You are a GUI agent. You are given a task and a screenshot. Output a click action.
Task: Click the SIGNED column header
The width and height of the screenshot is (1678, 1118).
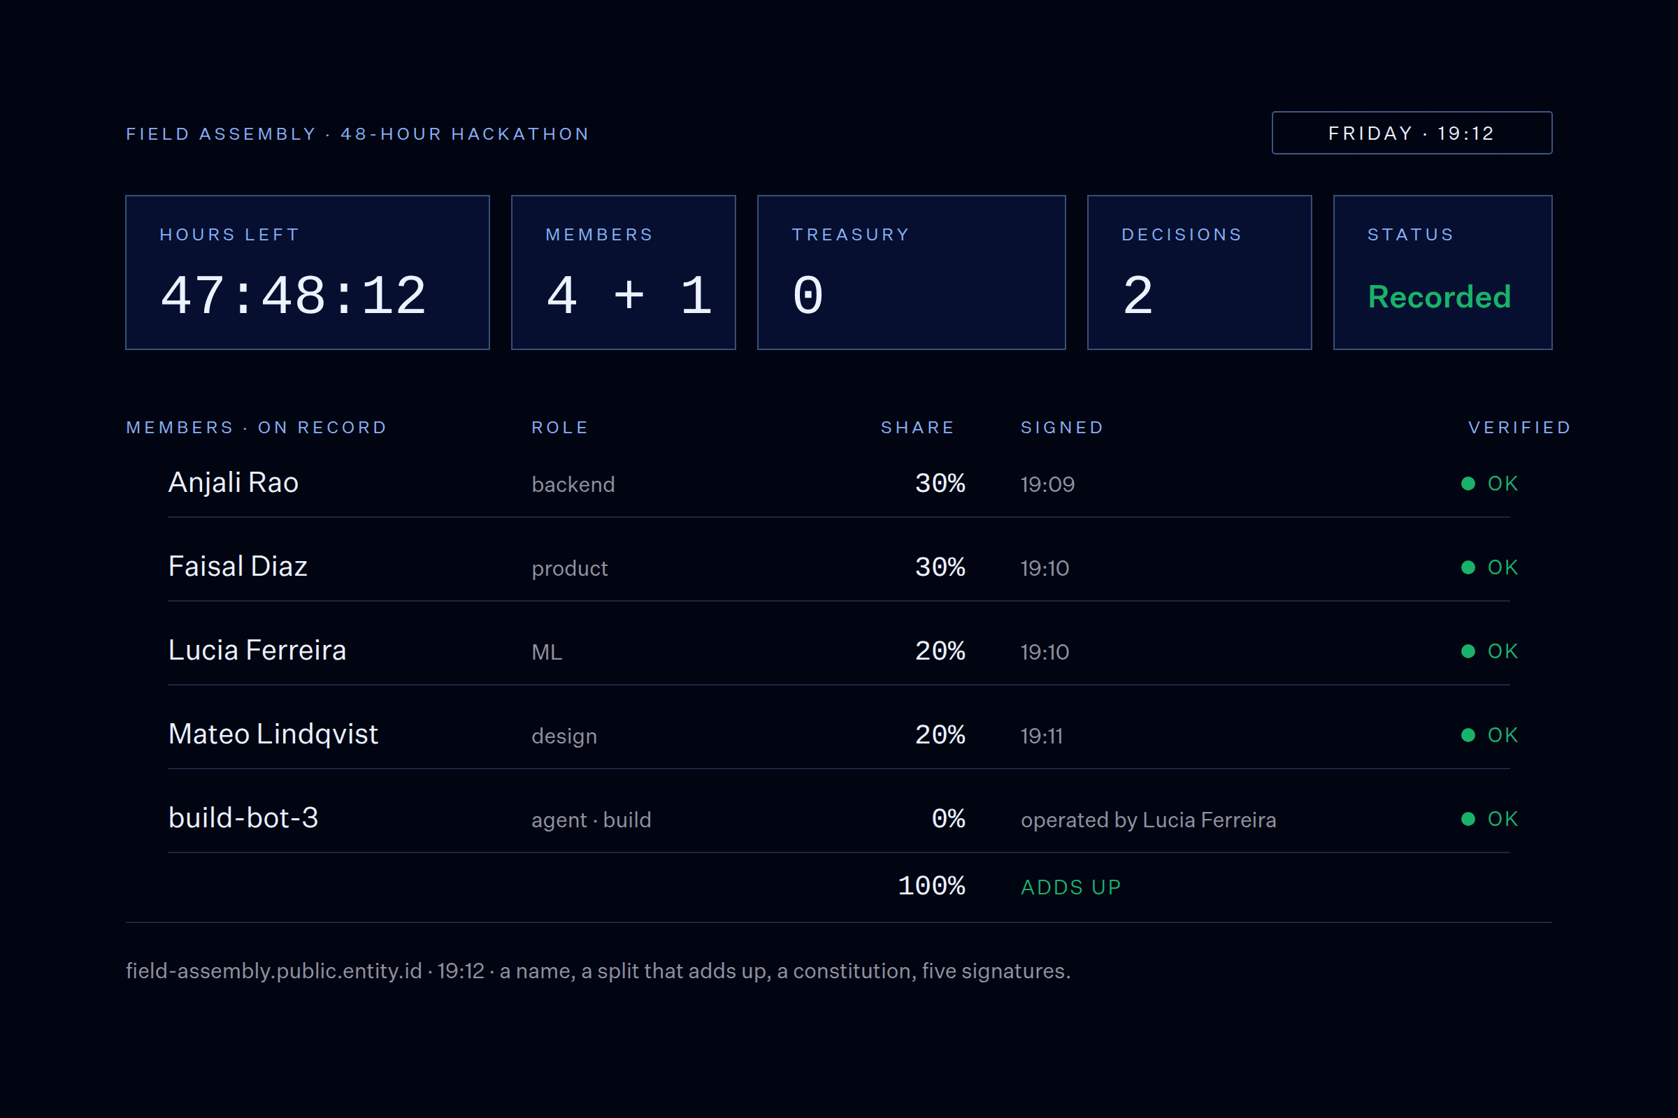pyautogui.click(x=1062, y=428)
